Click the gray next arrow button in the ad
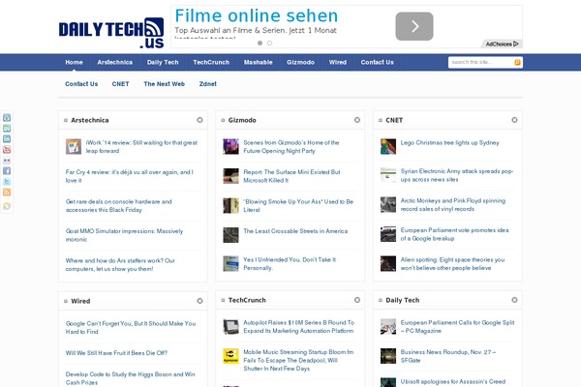This screenshot has width=581, height=387. [414, 26]
